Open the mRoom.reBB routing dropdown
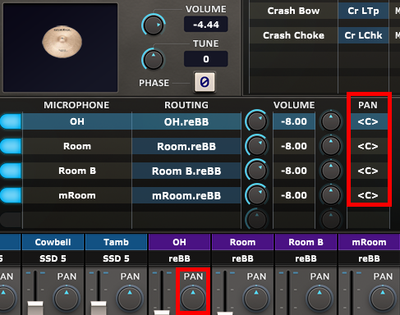This screenshot has height=315, width=400. pyautogui.click(x=186, y=195)
